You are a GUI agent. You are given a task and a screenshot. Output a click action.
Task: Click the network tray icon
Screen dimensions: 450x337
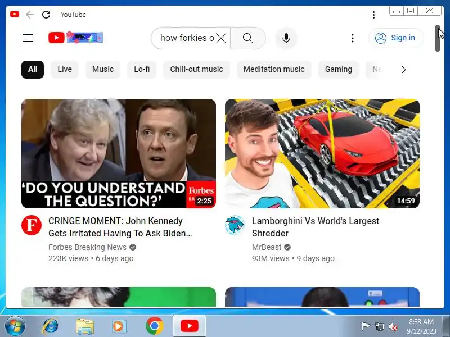(x=379, y=326)
